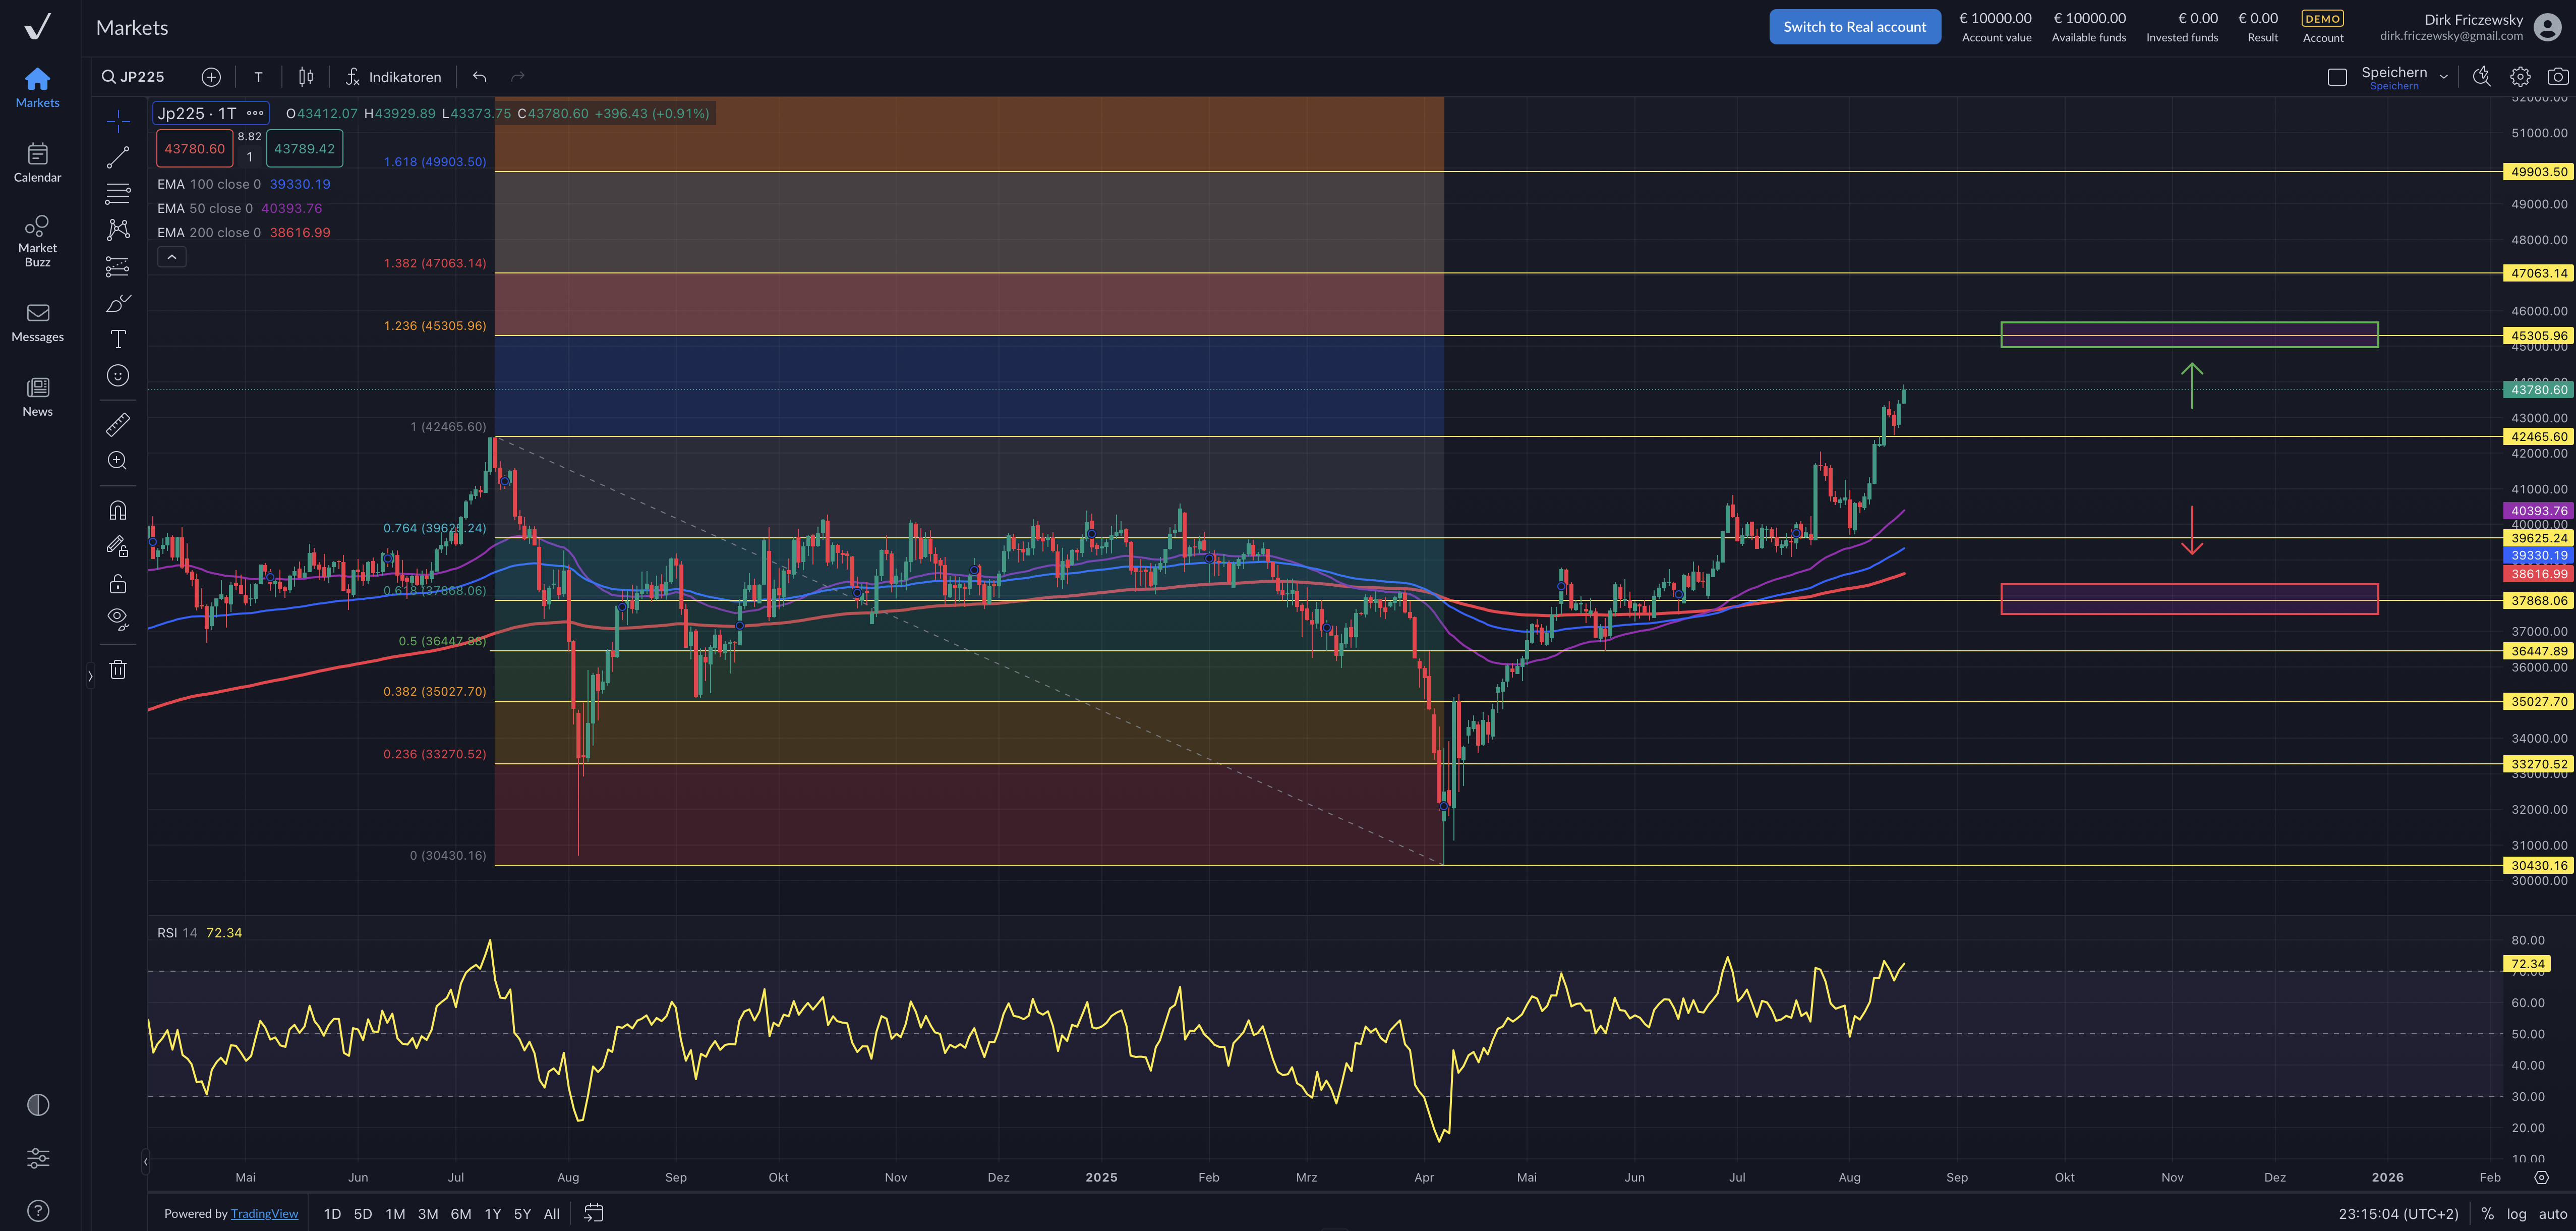Delete drawings with the trash icon
Image resolution: width=2576 pixels, height=1231 pixels.
coord(118,670)
